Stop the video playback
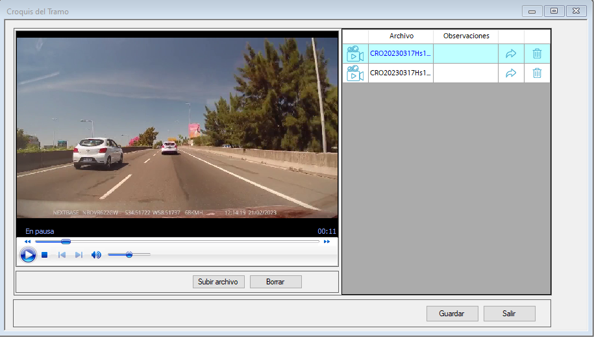 click(45, 255)
